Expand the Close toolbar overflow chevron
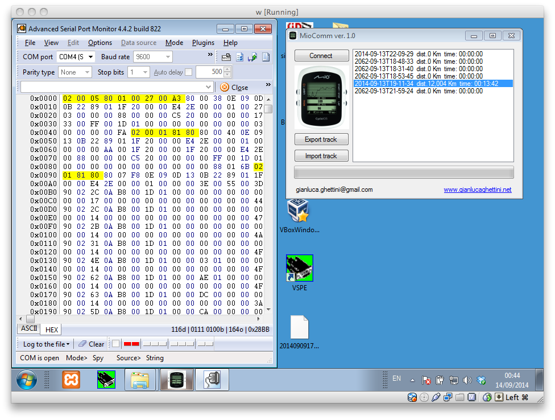Image resolution: width=555 pixels, height=420 pixels. tap(268, 85)
